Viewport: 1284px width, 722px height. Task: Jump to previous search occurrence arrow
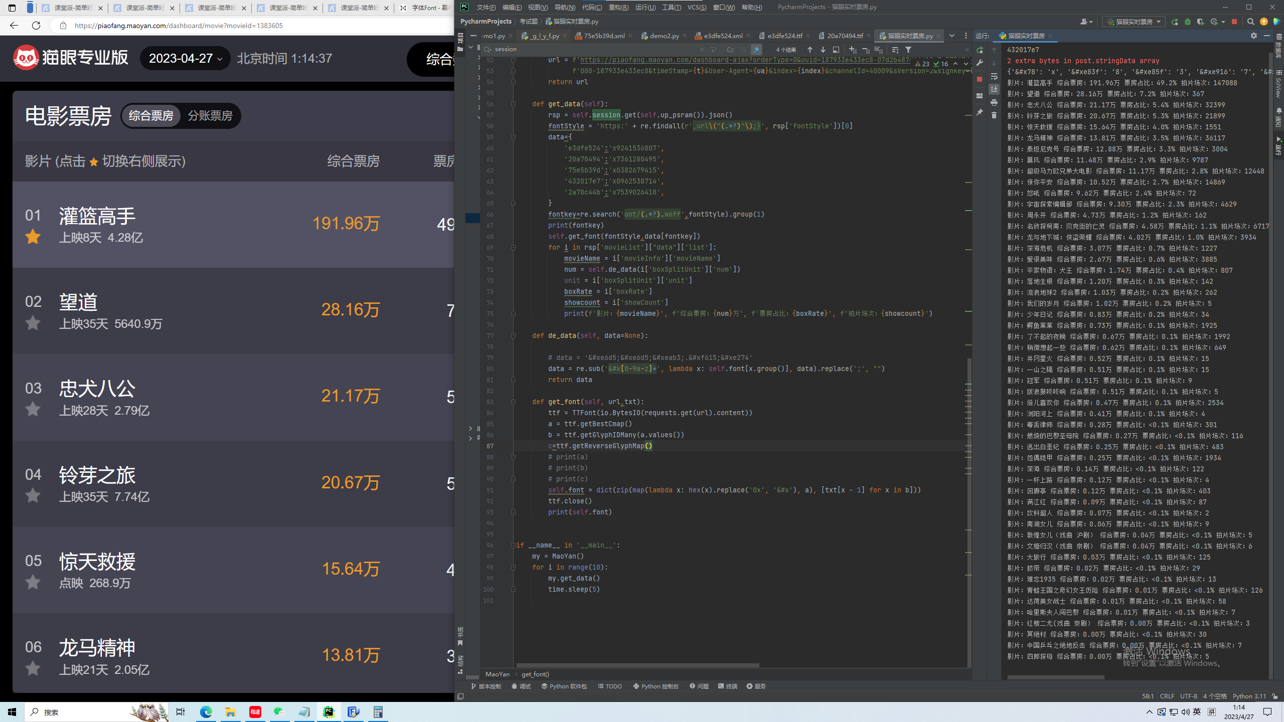coord(810,50)
